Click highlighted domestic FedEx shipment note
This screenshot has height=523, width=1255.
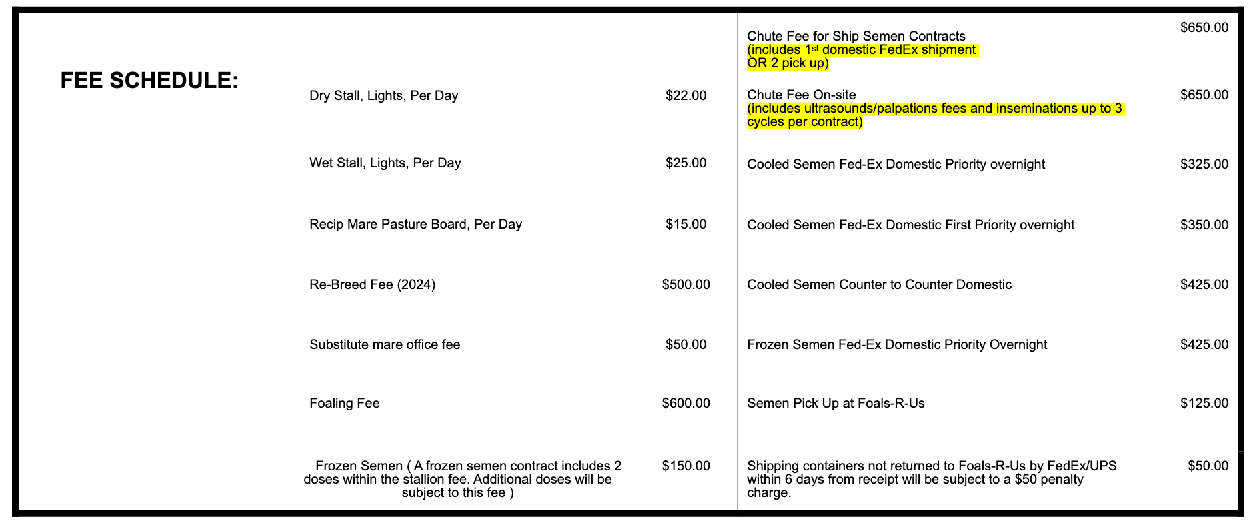862,57
